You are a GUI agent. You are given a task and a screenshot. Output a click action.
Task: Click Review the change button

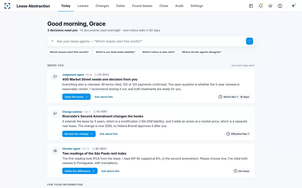coord(79,134)
